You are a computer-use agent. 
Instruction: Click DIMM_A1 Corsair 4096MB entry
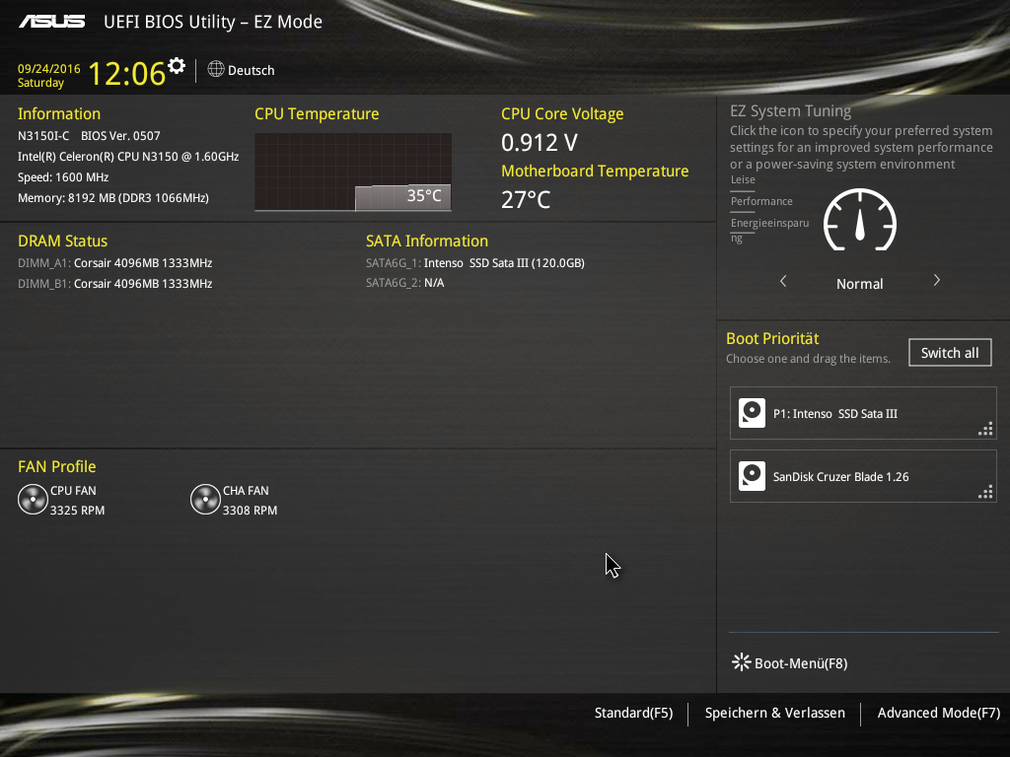(x=114, y=262)
